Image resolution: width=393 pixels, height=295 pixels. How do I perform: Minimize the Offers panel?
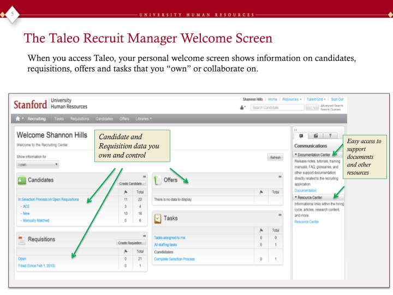tap(280, 176)
